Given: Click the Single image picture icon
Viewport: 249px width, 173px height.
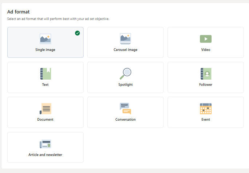Looking at the screenshot, I should click(x=45, y=39).
